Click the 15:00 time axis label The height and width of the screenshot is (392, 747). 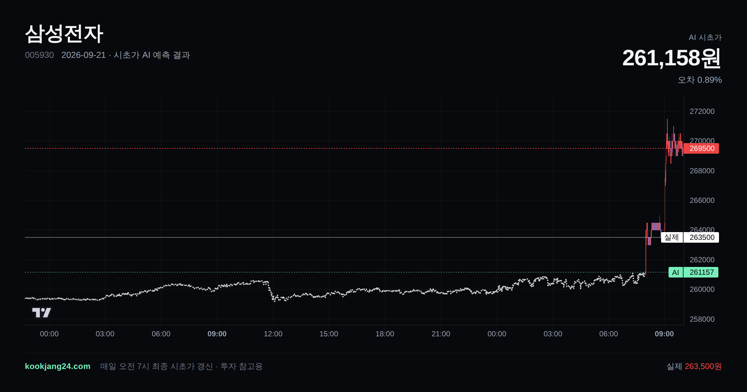(x=329, y=334)
